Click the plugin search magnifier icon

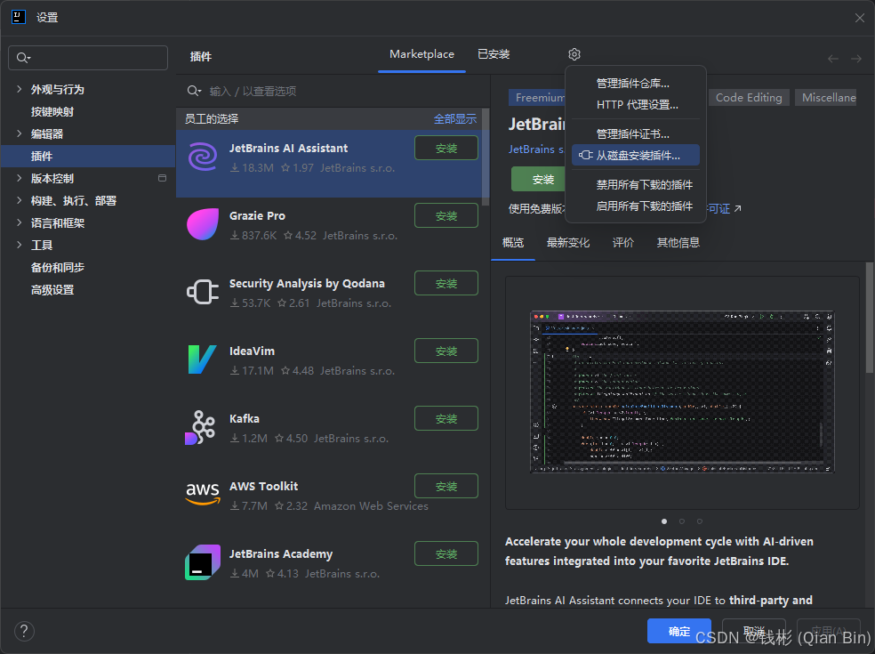(x=194, y=91)
